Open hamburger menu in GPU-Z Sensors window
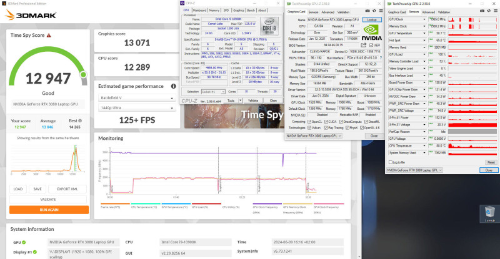This screenshot has width=500, height=259. [x=496, y=11]
